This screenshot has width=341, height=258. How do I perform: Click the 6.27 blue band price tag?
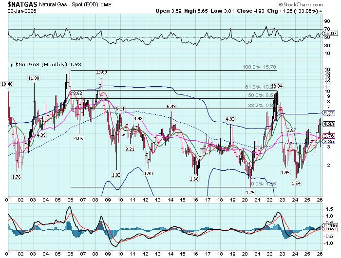[328, 112]
